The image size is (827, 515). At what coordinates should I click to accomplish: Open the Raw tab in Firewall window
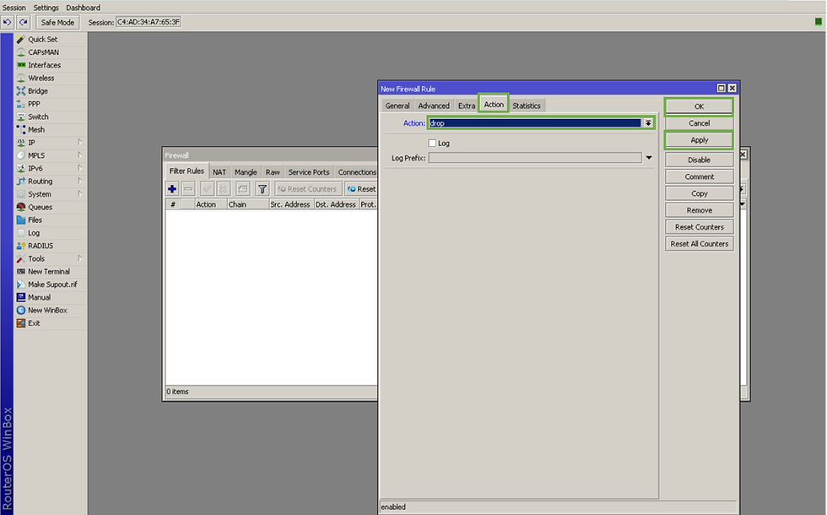click(x=273, y=172)
